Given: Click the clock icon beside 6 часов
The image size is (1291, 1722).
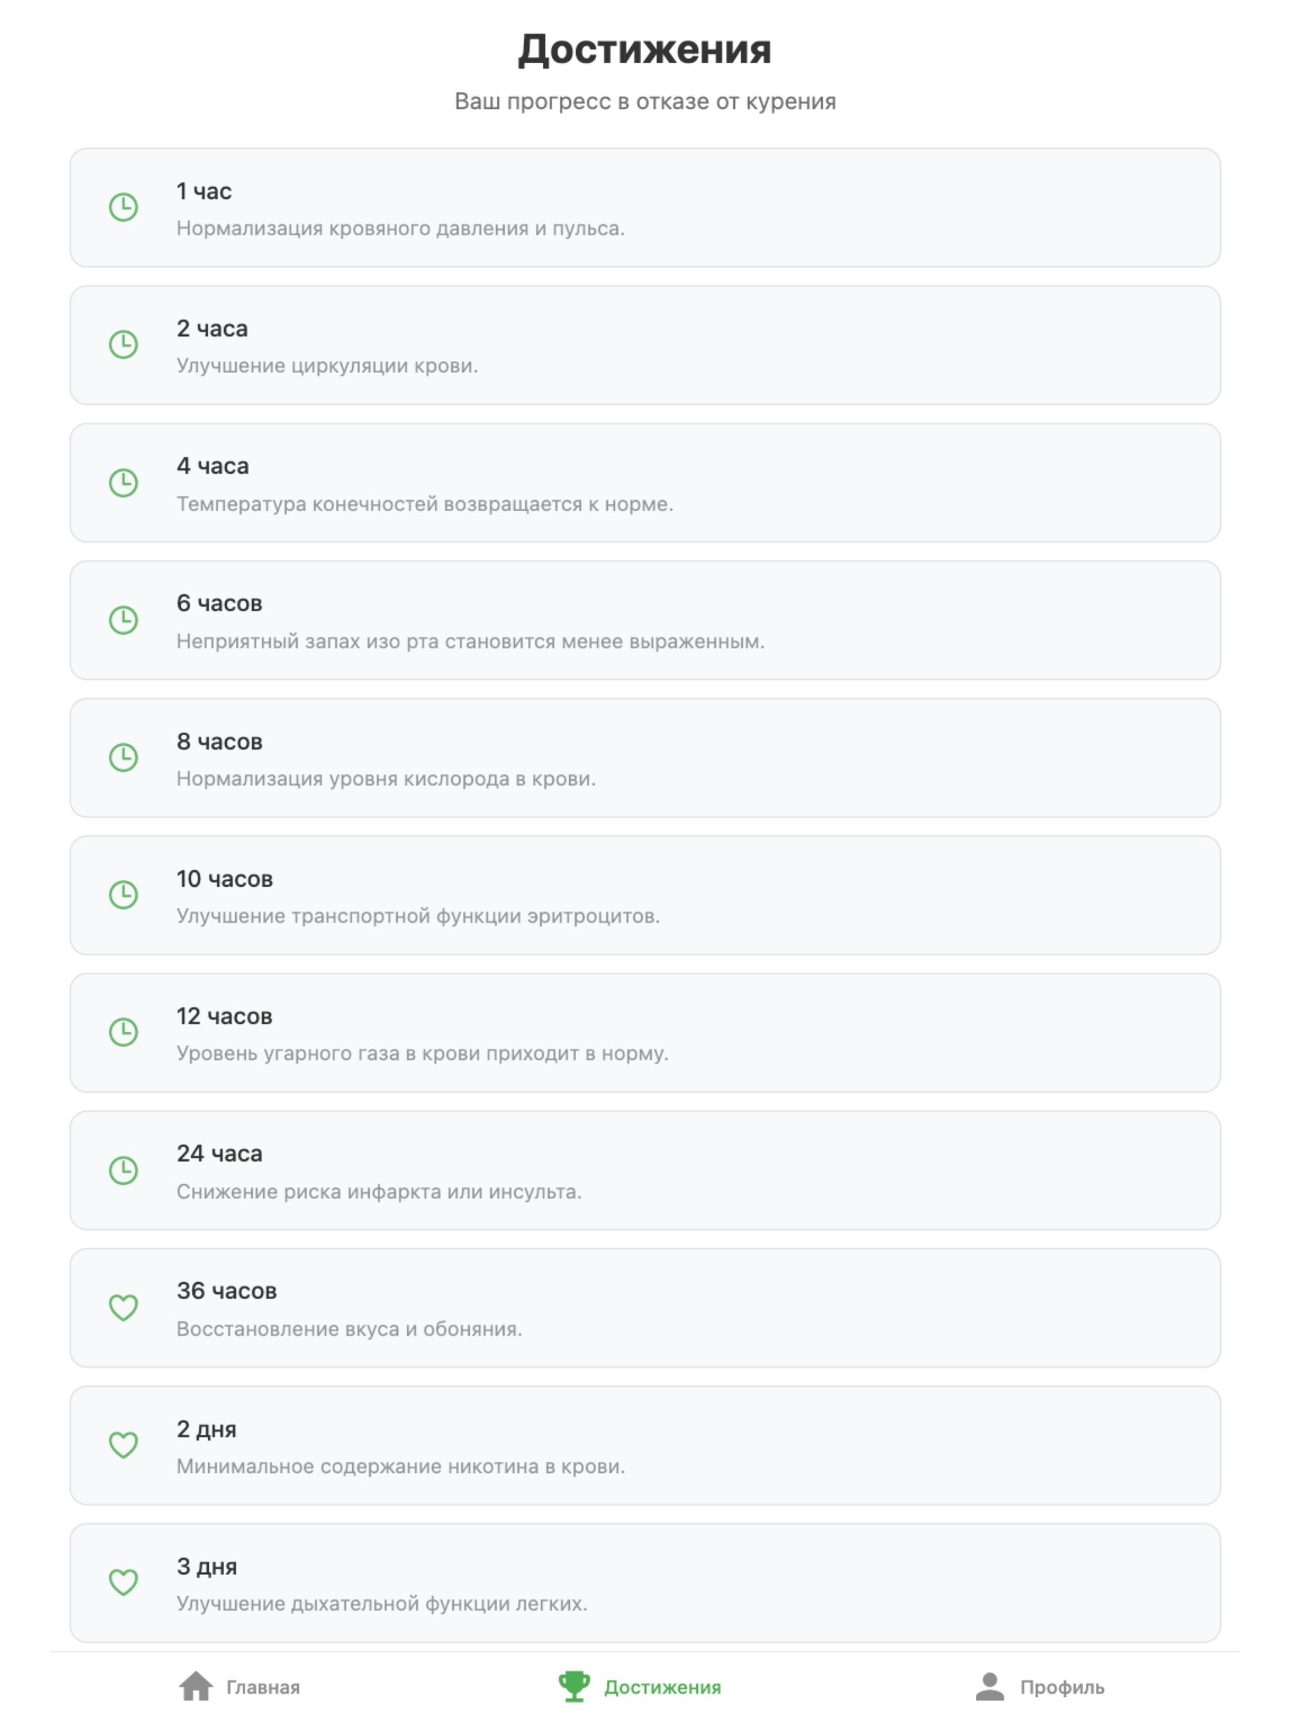Looking at the screenshot, I should [x=123, y=621].
